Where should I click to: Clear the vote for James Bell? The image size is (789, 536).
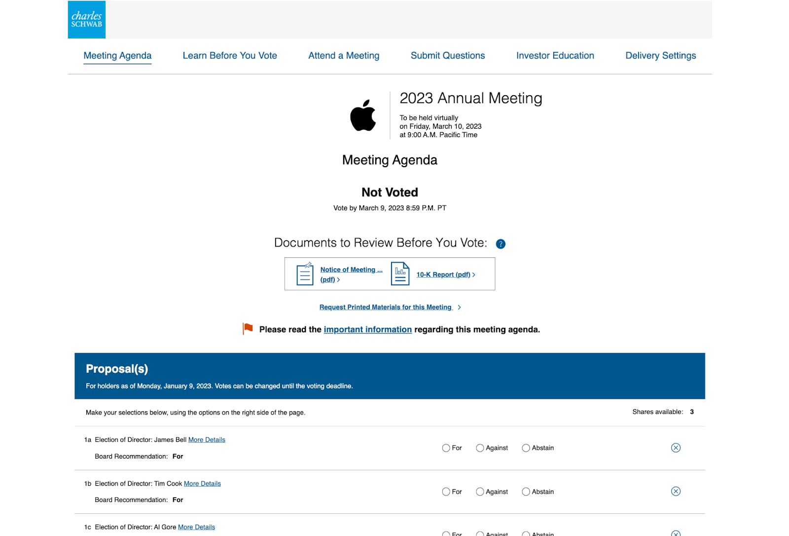coord(676,448)
